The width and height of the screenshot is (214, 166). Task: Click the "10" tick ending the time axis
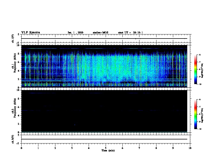coord(190,148)
